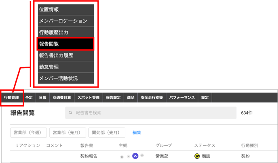
Task: Apply the 営業部（今週） filter
Action: pyautogui.click(x=29, y=133)
